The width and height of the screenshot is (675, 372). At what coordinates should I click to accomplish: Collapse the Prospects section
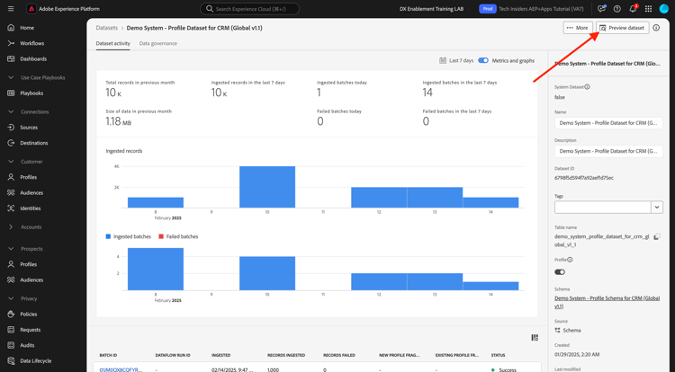coord(11,249)
